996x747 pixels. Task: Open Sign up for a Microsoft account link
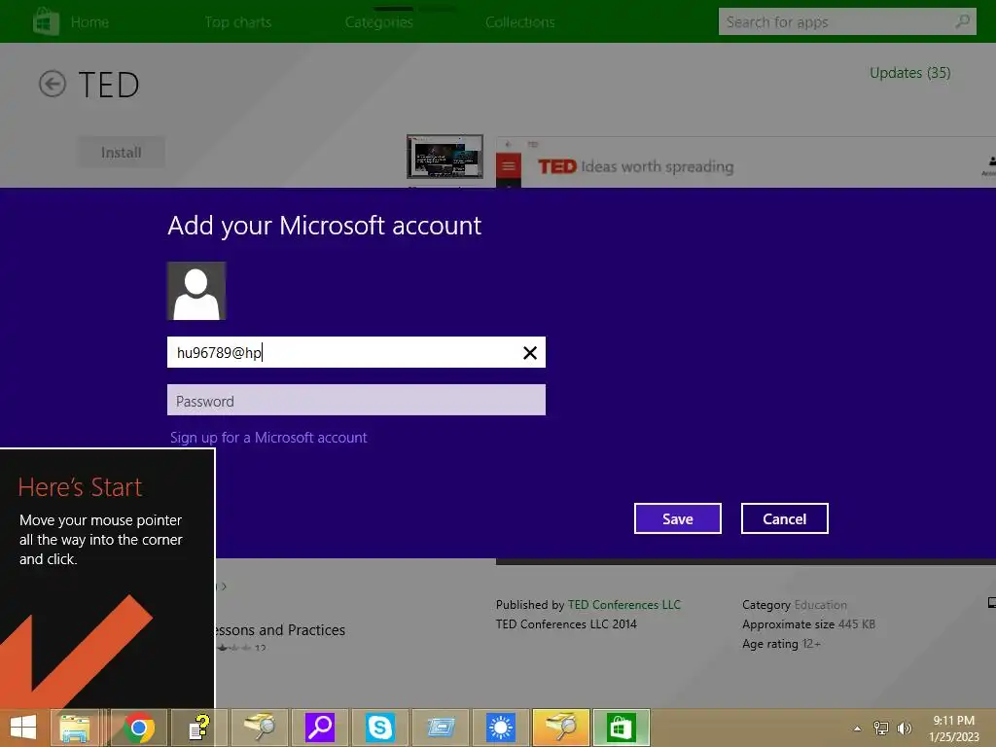(268, 438)
